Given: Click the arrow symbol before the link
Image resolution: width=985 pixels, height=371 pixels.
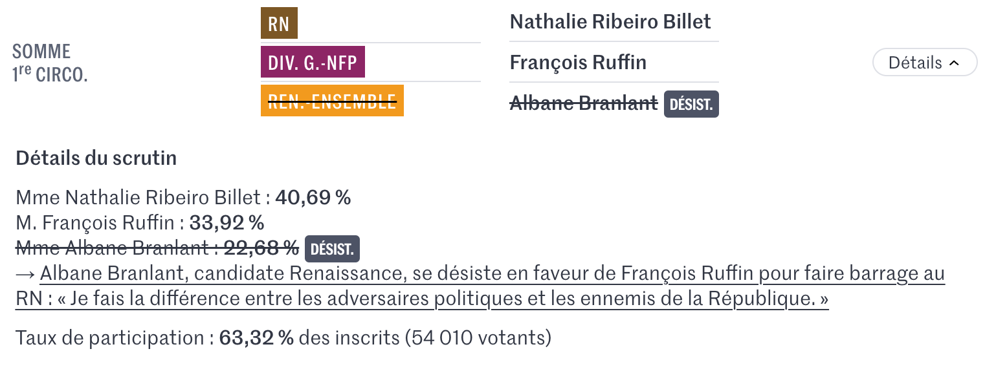Looking at the screenshot, I should coord(25,275).
